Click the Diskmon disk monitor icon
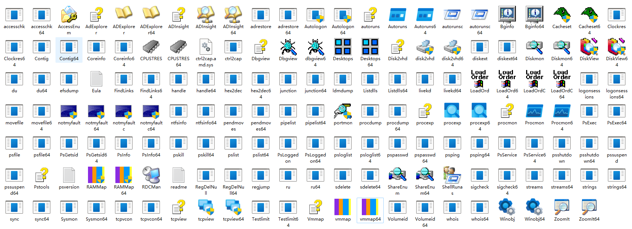 coord(534,47)
